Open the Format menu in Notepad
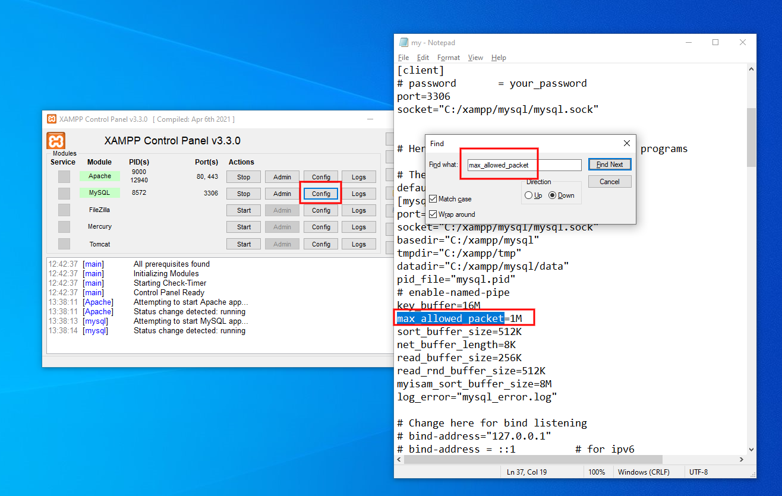The image size is (782, 496). [x=448, y=58]
